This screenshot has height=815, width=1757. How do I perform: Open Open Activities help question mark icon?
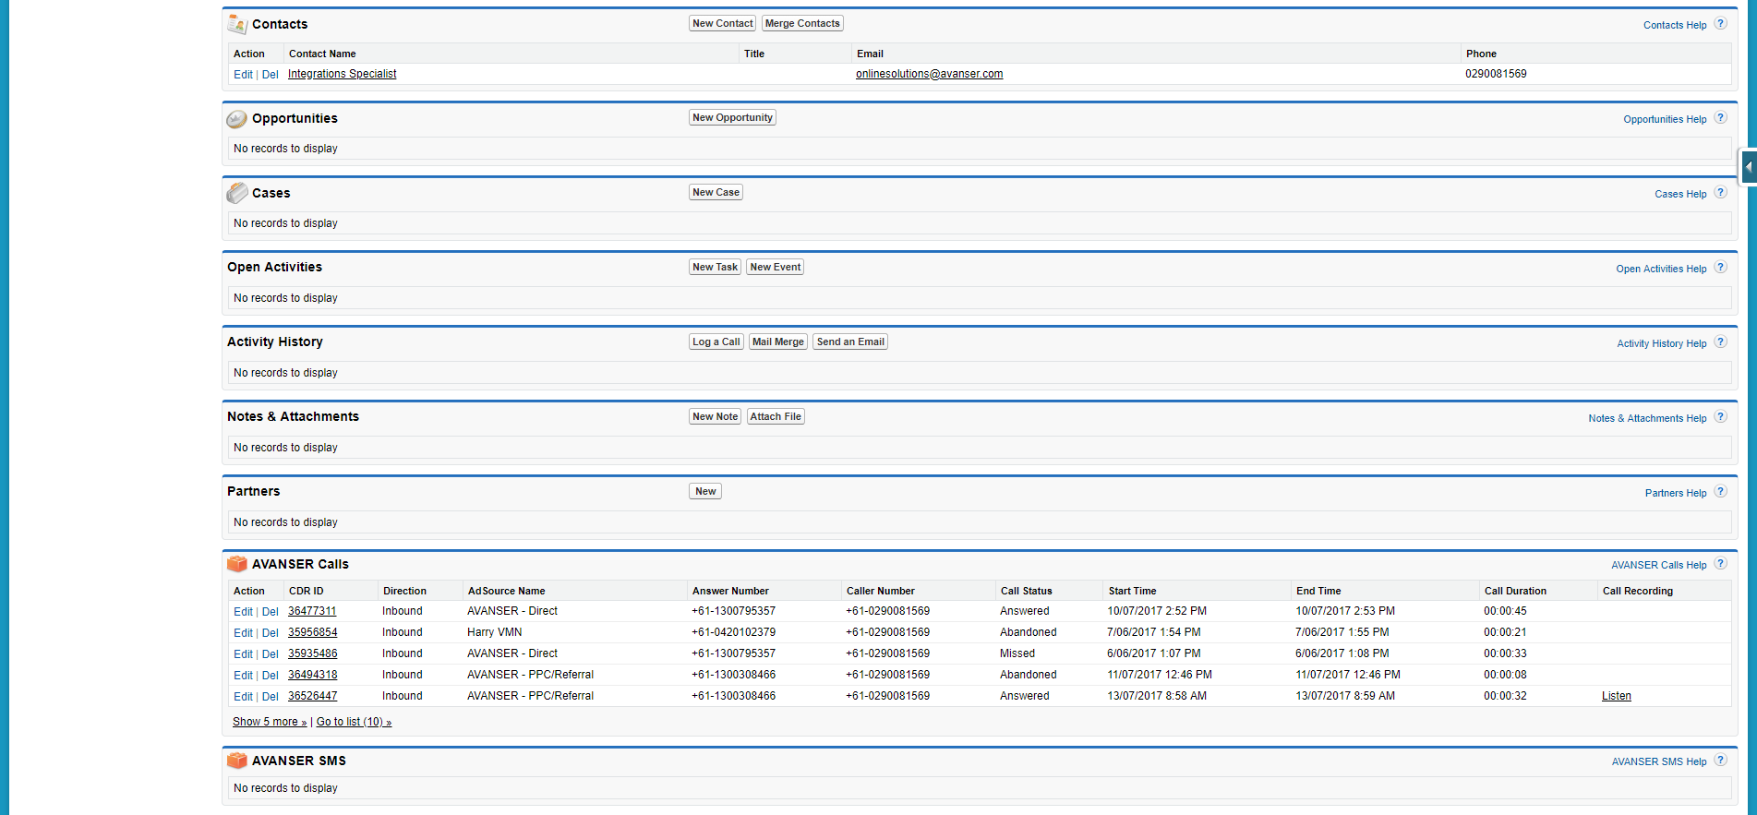tap(1720, 268)
